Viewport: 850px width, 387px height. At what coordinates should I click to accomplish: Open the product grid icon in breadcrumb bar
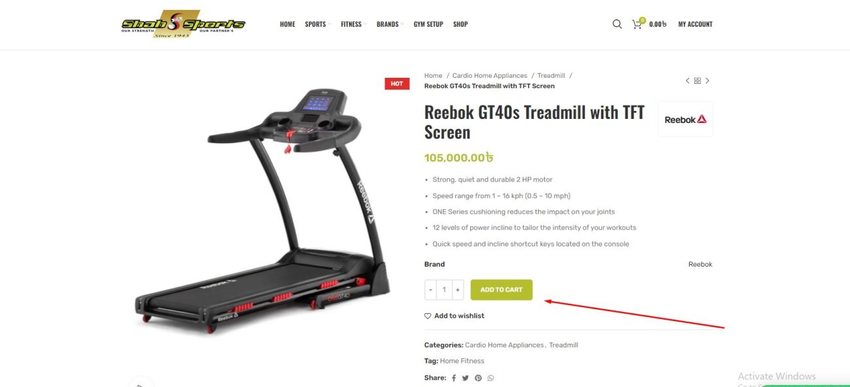(x=698, y=80)
